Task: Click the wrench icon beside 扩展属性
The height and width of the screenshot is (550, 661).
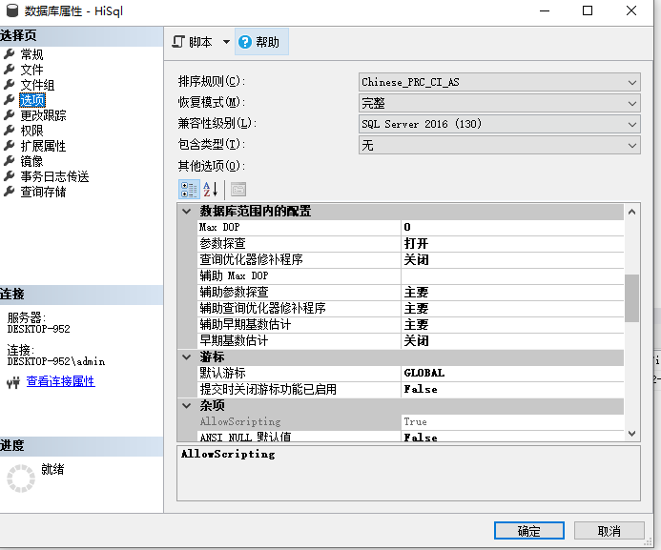Action: pos(10,145)
